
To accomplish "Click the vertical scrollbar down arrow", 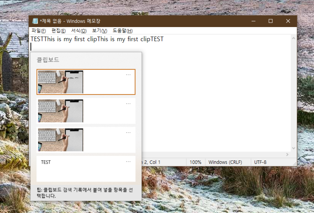I will coord(293,148).
